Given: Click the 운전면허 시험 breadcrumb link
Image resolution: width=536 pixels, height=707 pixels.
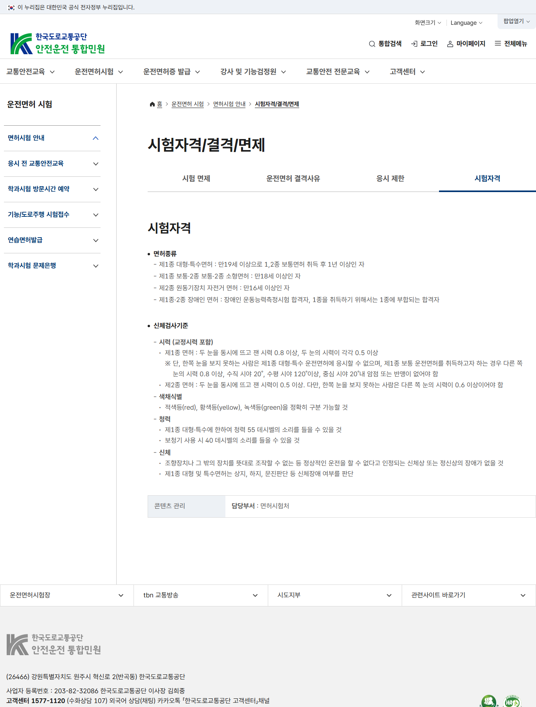Looking at the screenshot, I should 188,104.
